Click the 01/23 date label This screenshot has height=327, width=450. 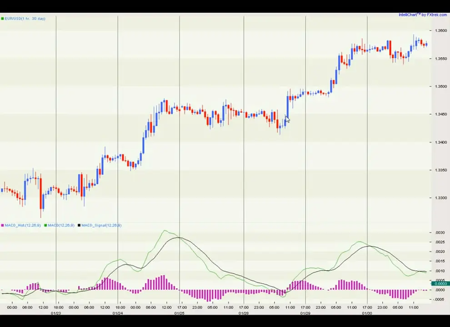pos(56,313)
